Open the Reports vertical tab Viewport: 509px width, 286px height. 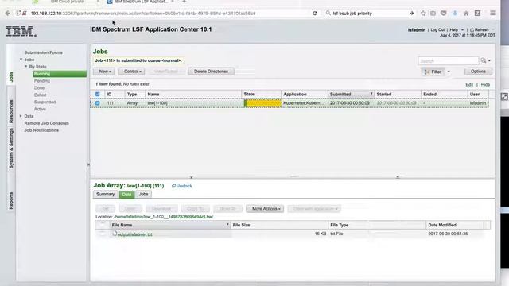[11, 200]
